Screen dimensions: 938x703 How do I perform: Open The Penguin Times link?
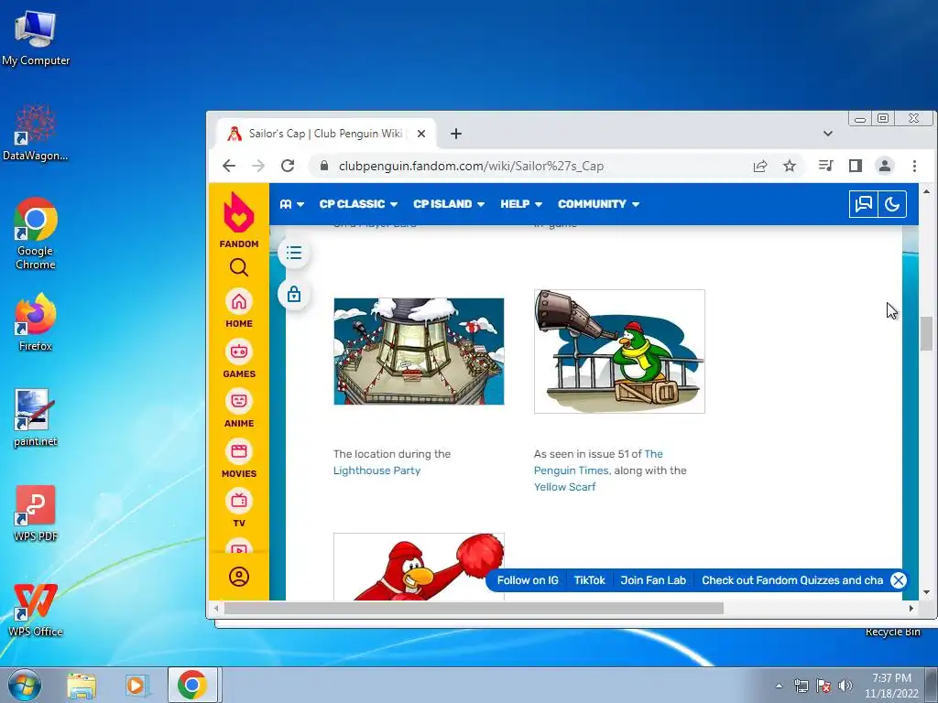click(x=598, y=462)
